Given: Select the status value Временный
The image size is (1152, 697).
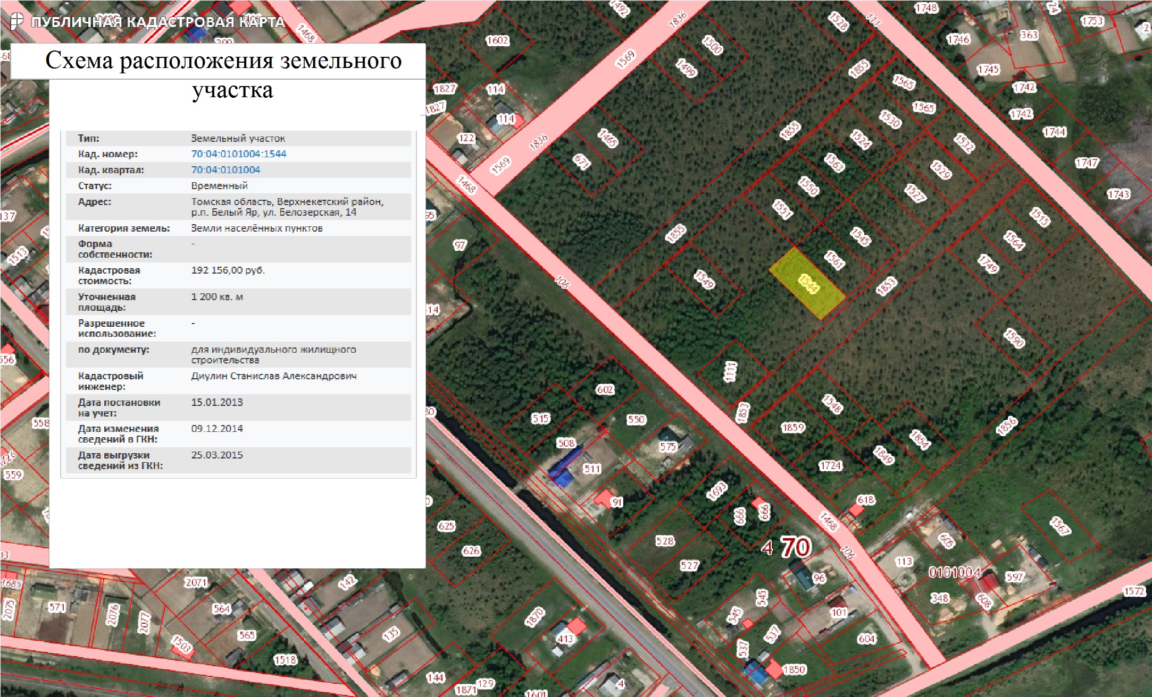Looking at the screenshot, I should [219, 186].
